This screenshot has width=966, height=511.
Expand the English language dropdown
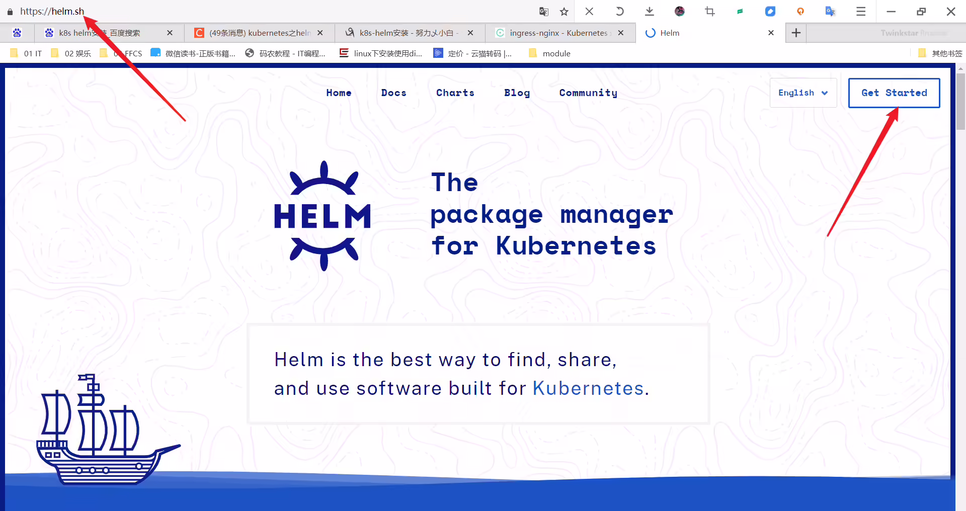(x=803, y=93)
